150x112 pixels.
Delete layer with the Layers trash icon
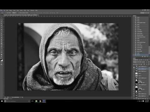147,99
